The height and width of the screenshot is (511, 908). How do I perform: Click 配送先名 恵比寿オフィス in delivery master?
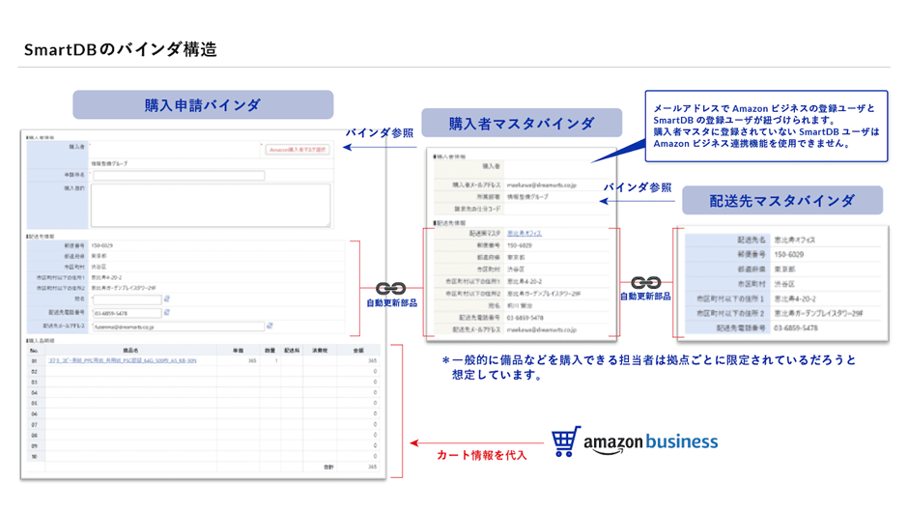[x=794, y=240]
